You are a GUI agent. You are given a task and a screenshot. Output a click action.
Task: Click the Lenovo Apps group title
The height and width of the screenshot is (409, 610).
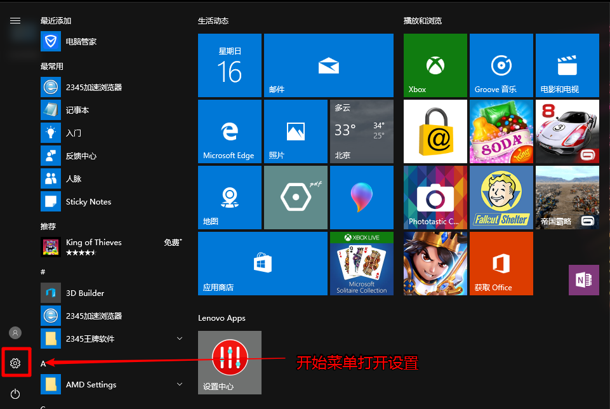[222, 318]
